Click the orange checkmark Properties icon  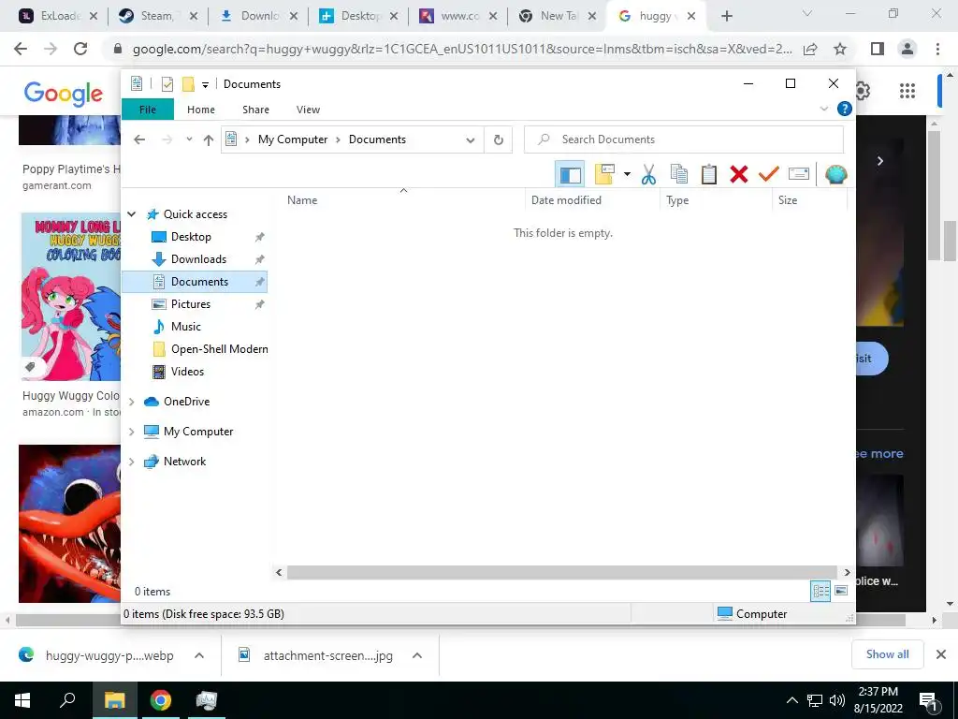click(x=768, y=174)
